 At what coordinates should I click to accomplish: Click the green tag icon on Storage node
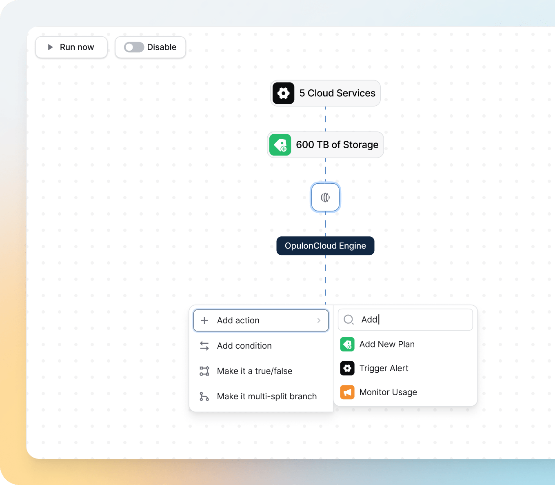coord(280,145)
